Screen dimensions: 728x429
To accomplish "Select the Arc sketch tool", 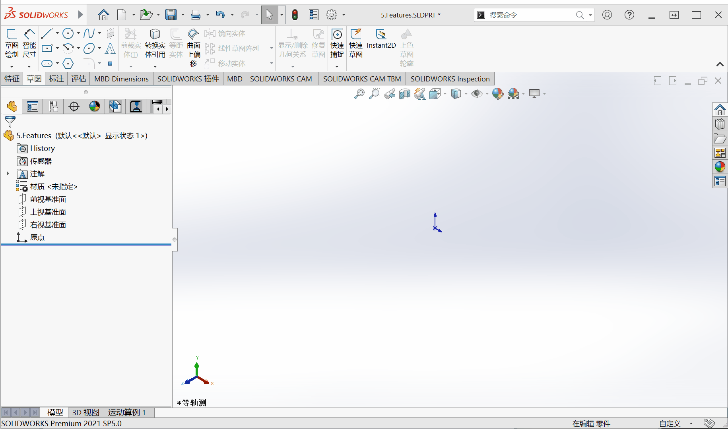I will 68,48.
